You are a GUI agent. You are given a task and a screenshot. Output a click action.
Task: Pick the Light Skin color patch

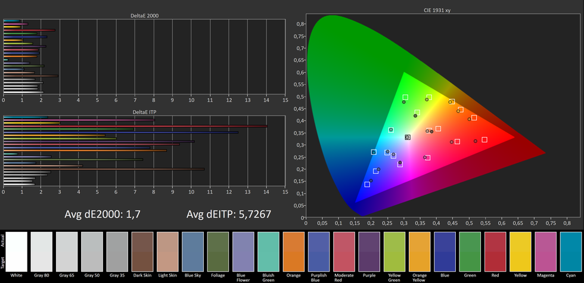click(x=168, y=251)
